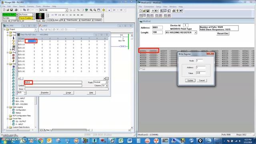256x144 pixels.
Task: Select the Timer/Counter instruction tab
Action: [x=72, y=20]
